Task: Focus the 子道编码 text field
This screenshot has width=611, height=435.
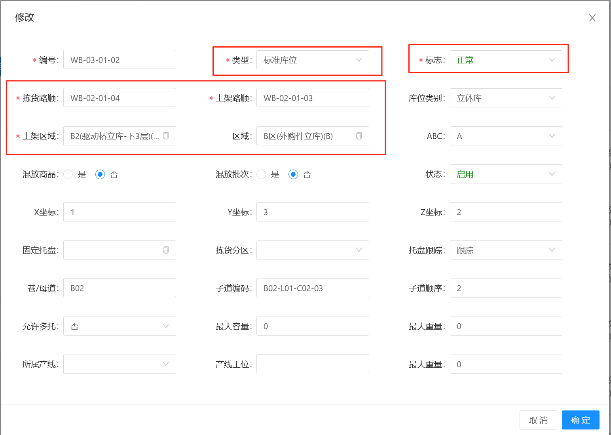Action: (x=312, y=288)
